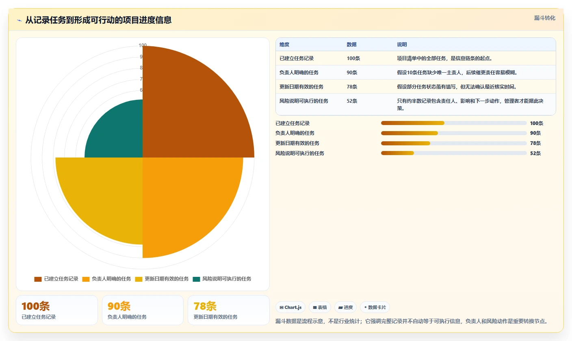Click description starting 假设部分任务状态

[x=457, y=87]
